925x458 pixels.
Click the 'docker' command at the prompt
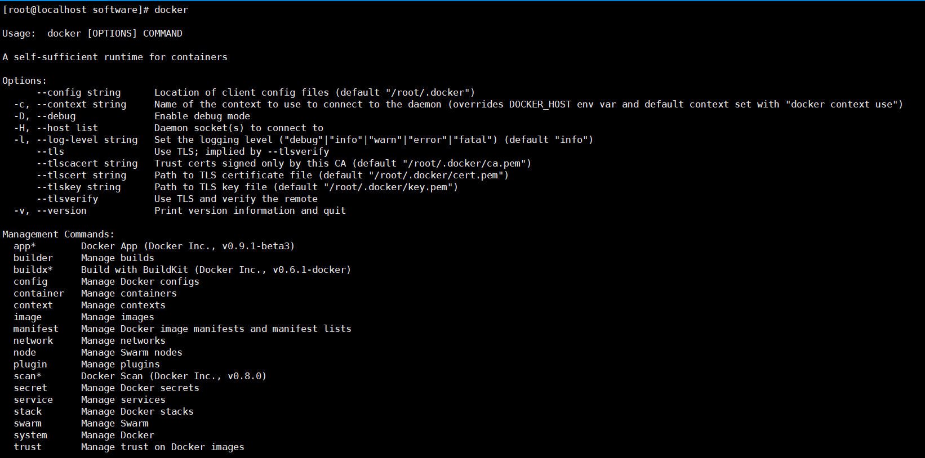(x=171, y=10)
